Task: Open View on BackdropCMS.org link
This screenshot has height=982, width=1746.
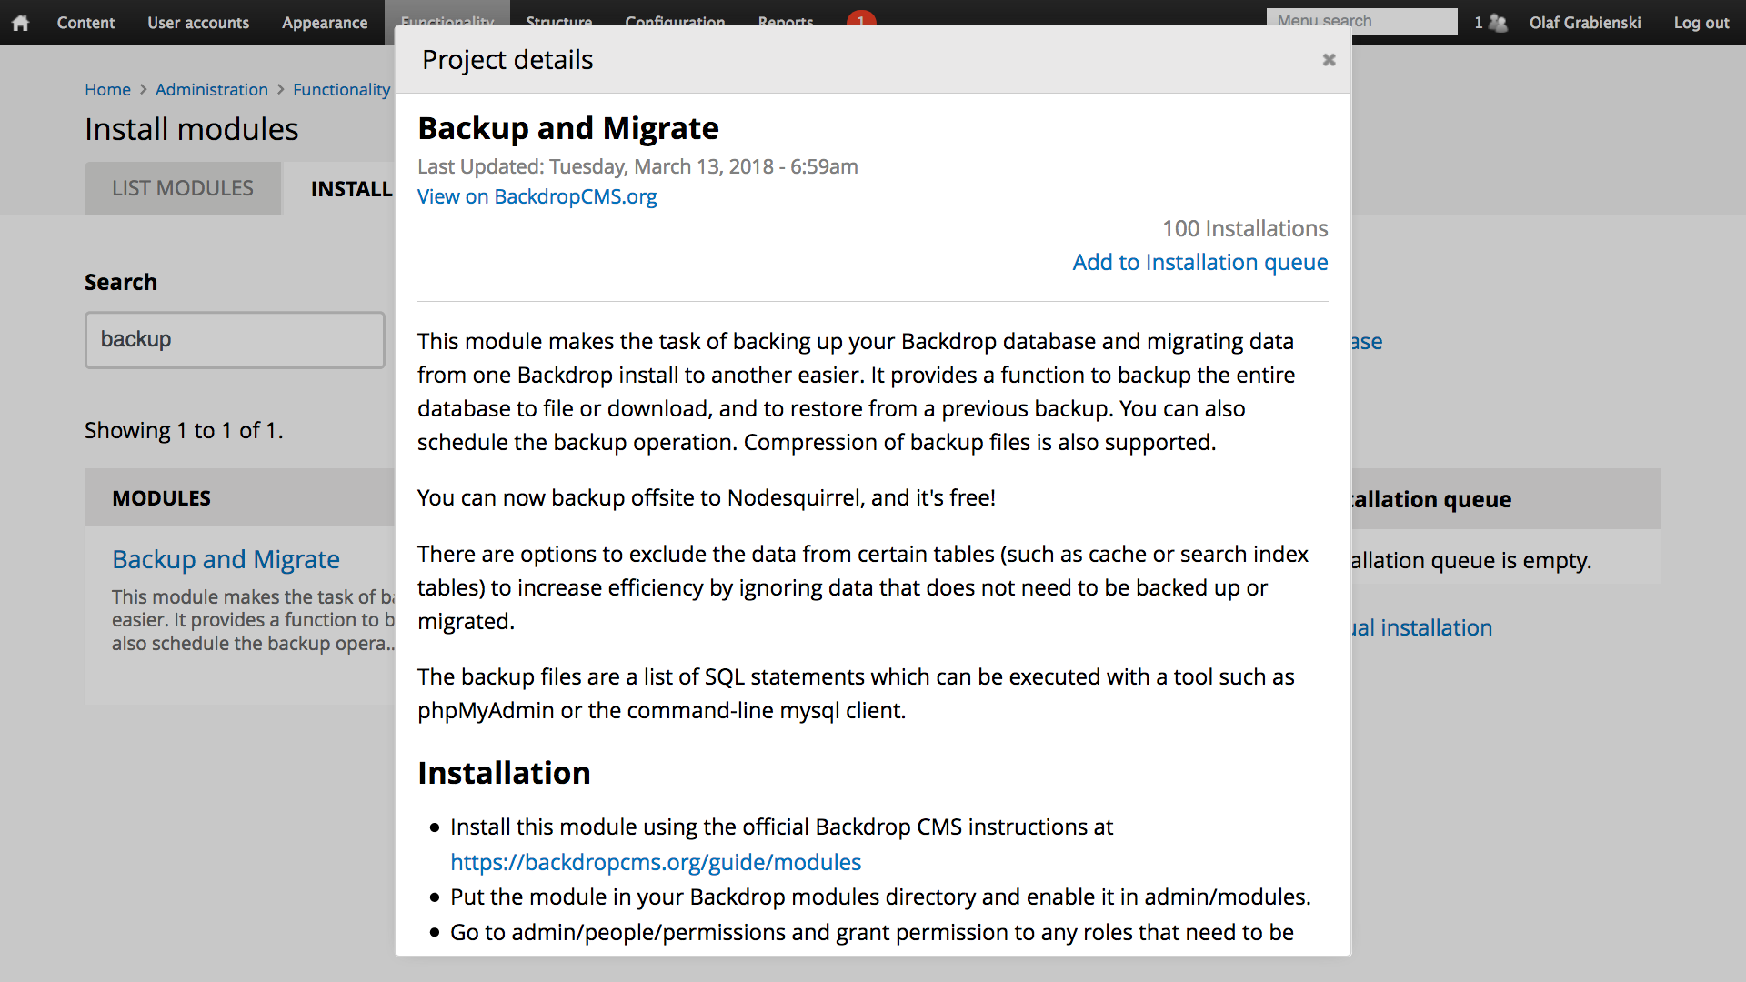Action: pyautogui.click(x=537, y=196)
